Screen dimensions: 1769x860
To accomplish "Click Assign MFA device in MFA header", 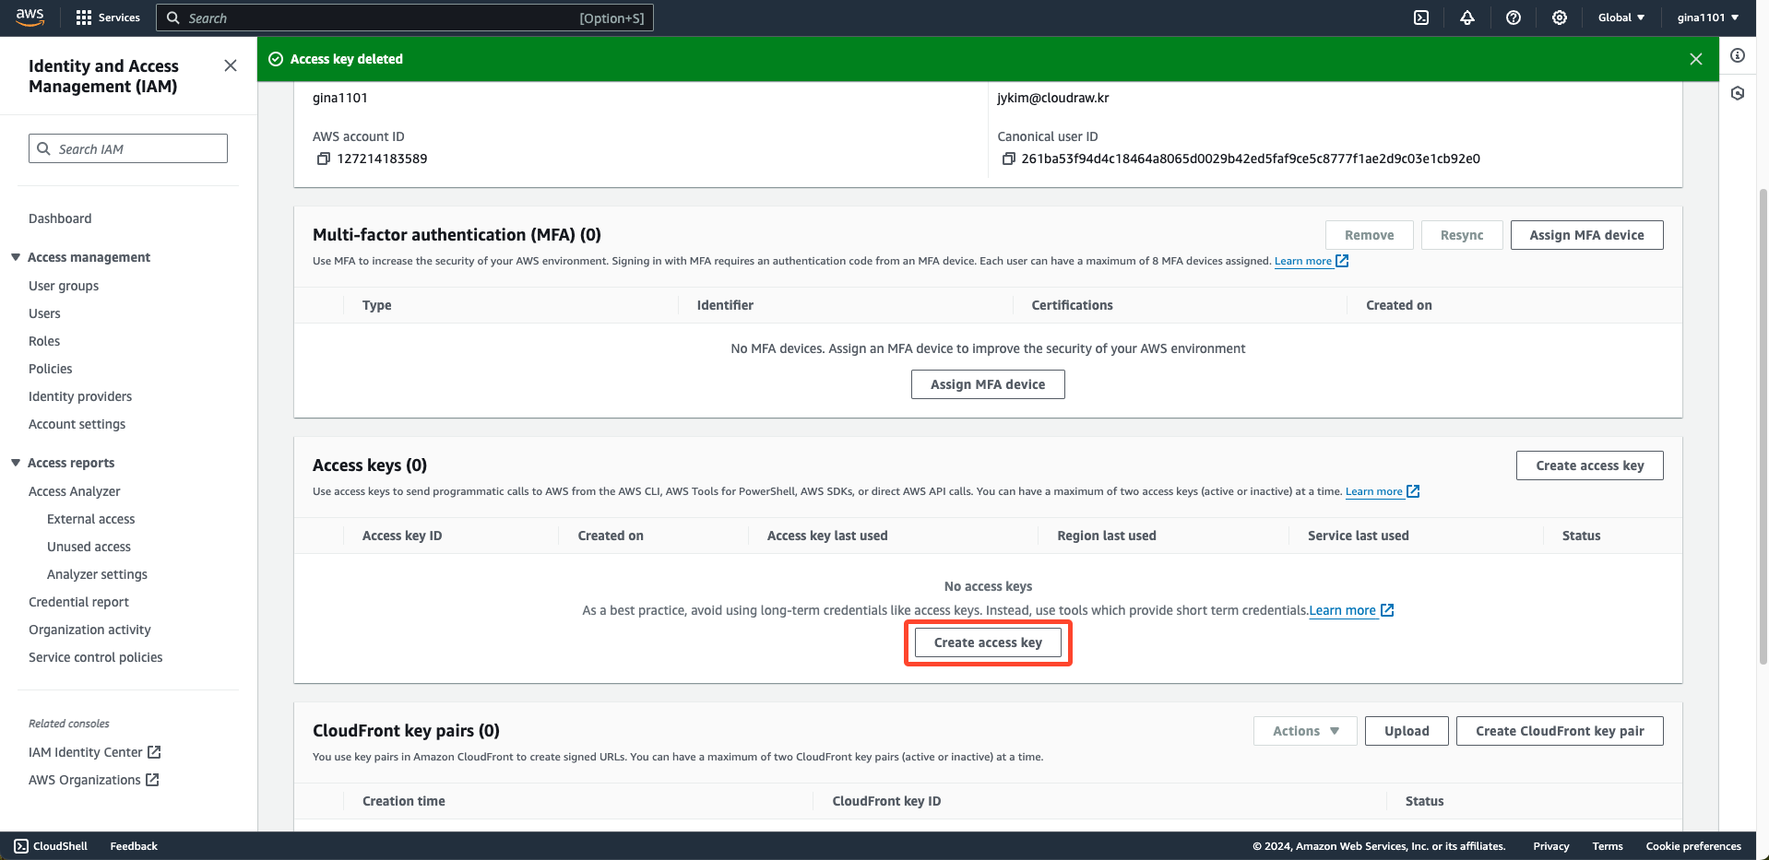I will 1586,235.
